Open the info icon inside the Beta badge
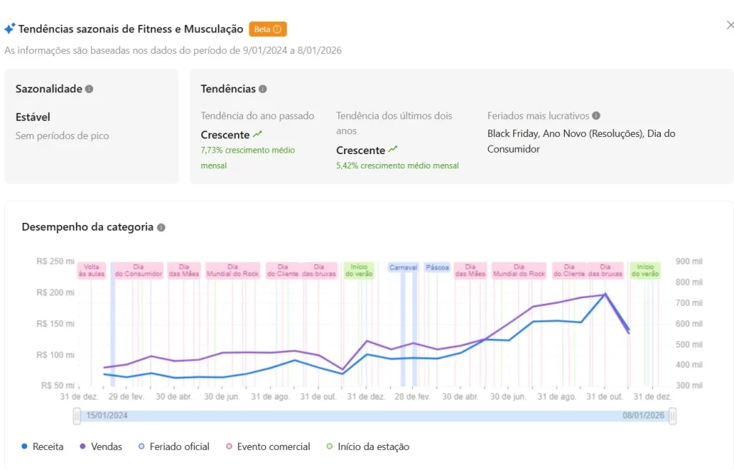 pos(278,29)
